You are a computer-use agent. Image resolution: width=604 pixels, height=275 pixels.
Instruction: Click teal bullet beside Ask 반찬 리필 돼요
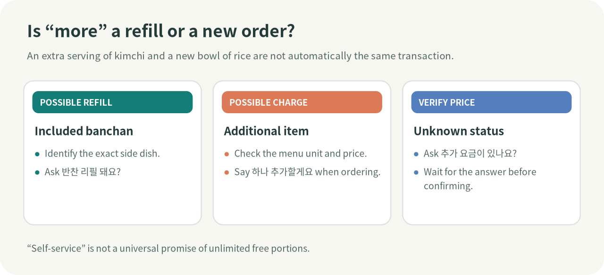(x=37, y=173)
